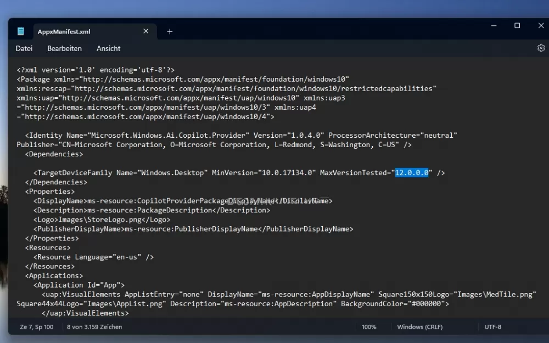
Task: Open the Datei menu
Action: pos(24,49)
